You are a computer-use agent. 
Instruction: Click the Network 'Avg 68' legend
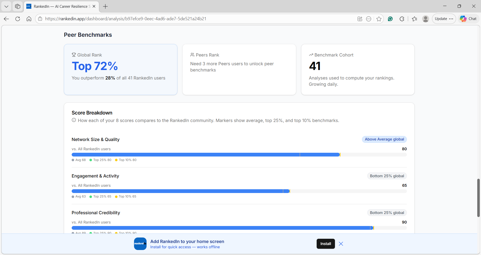coord(79,160)
